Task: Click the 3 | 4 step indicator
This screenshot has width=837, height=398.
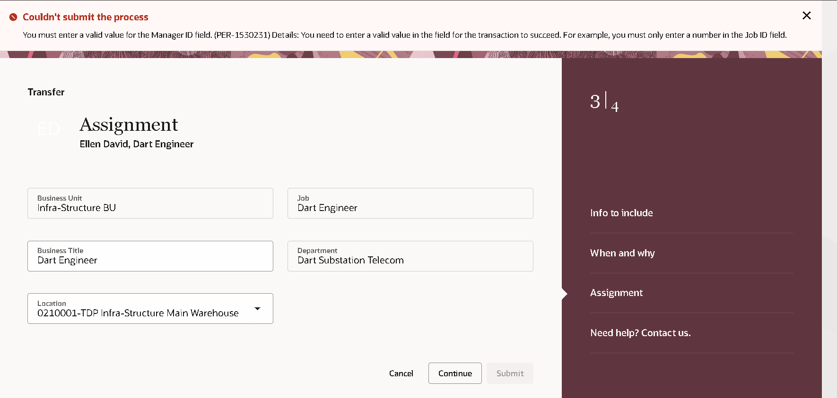Action: [604, 102]
